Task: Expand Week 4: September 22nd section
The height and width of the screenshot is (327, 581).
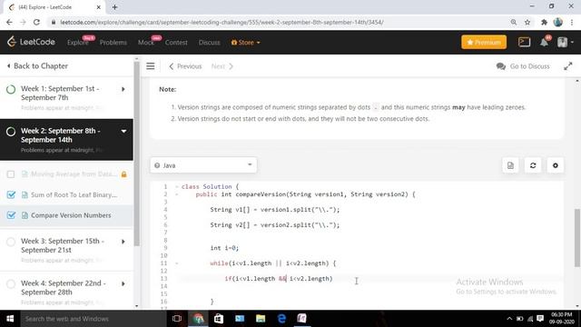Action: pos(123,283)
